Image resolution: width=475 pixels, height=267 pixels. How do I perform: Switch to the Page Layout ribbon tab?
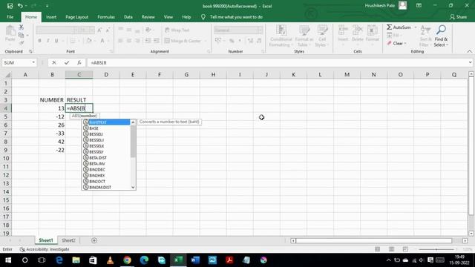tap(77, 17)
